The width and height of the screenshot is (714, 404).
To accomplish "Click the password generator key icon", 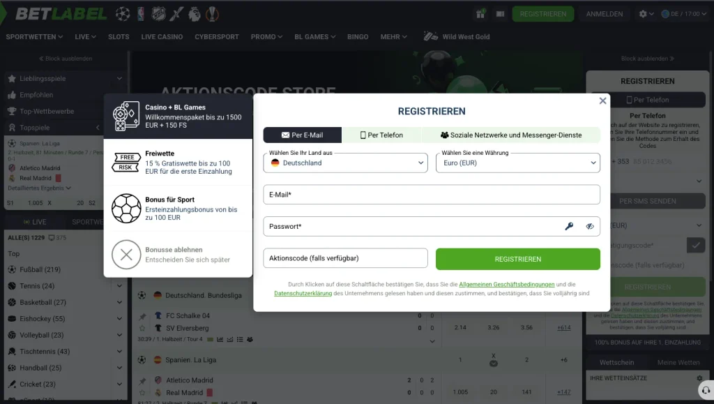I will tap(569, 226).
